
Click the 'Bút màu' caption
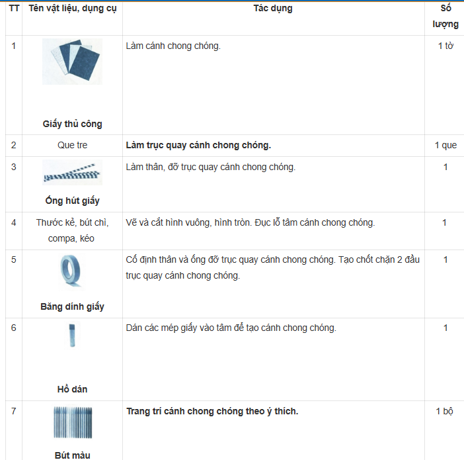(72, 455)
